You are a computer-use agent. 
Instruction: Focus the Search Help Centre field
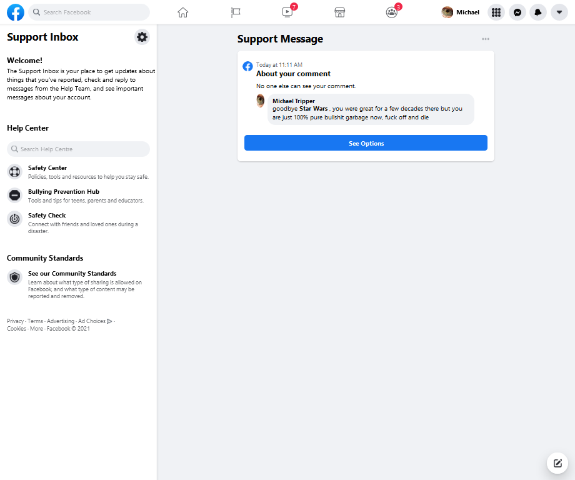click(x=79, y=149)
